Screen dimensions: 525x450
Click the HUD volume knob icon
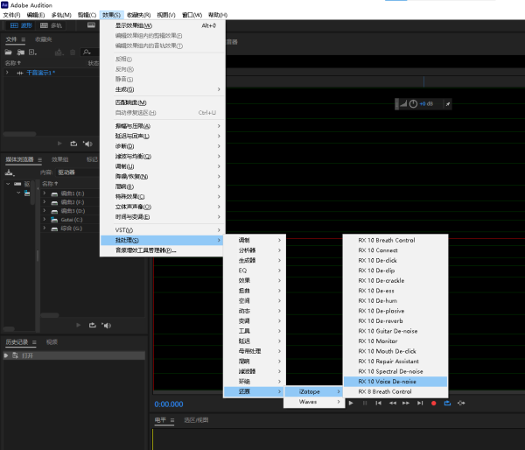(414, 104)
